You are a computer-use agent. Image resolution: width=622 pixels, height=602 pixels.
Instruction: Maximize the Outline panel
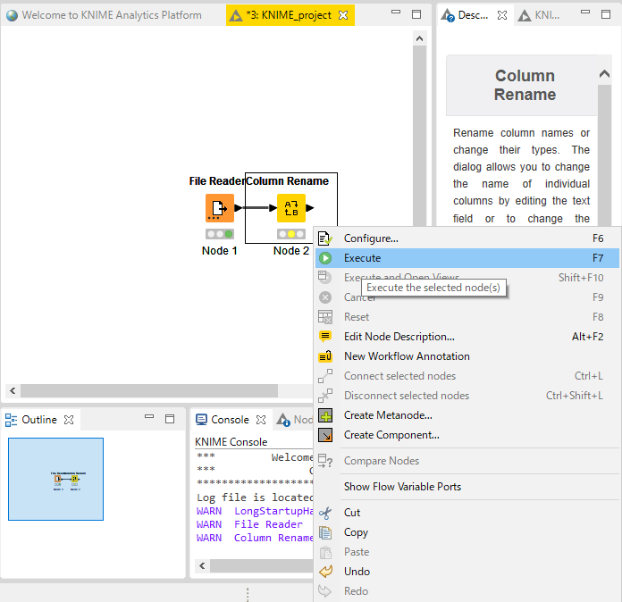[170, 419]
